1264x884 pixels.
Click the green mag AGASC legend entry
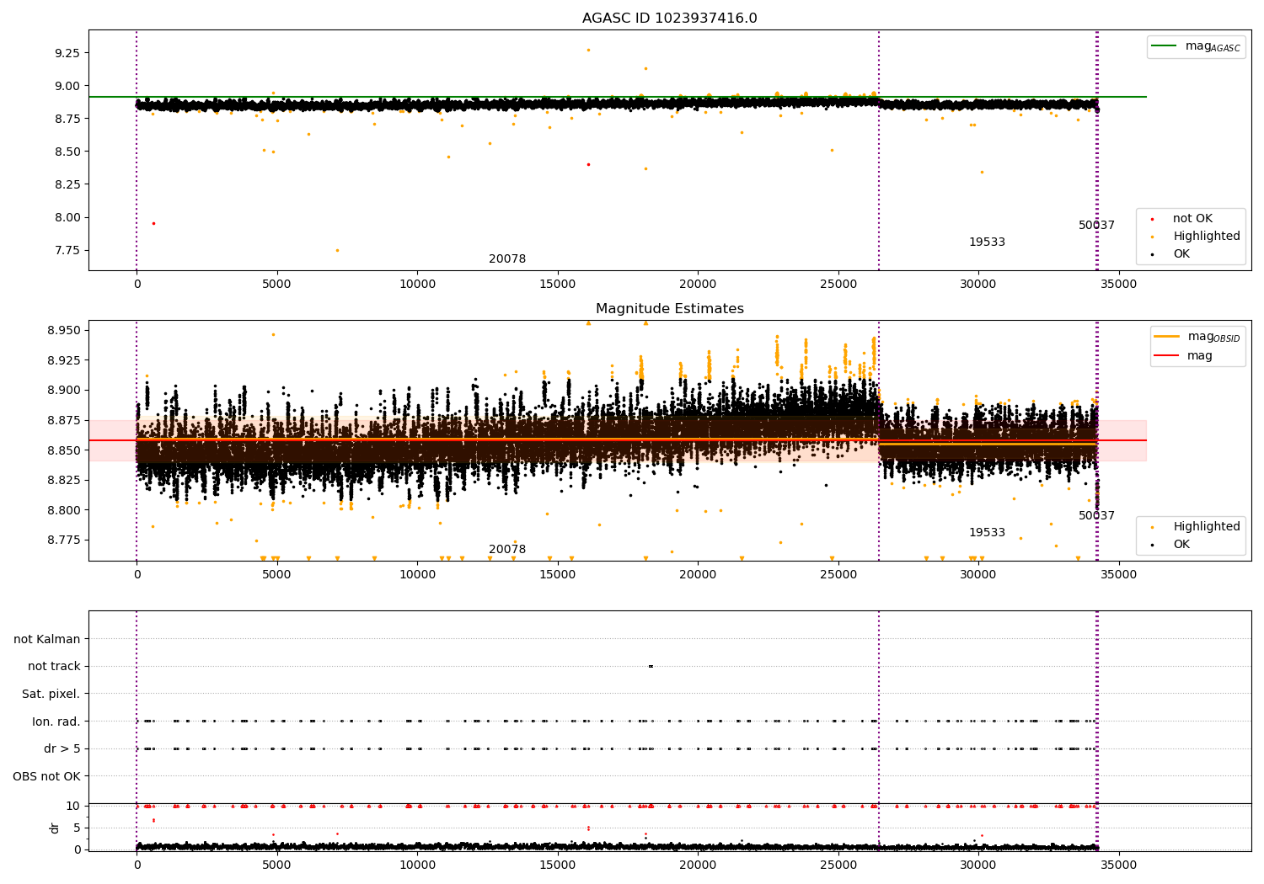(1196, 46)
